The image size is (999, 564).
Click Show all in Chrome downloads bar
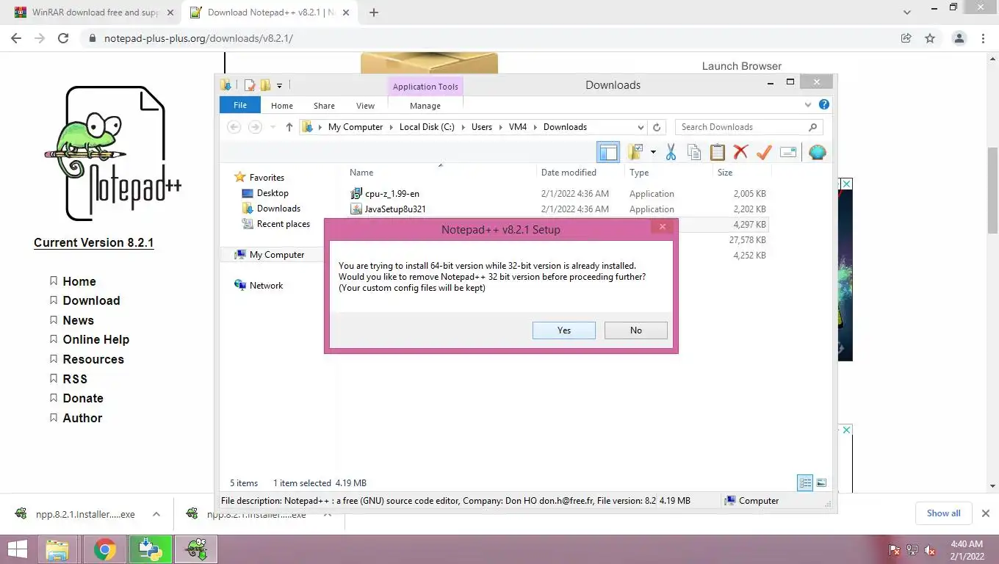(944, 513)
